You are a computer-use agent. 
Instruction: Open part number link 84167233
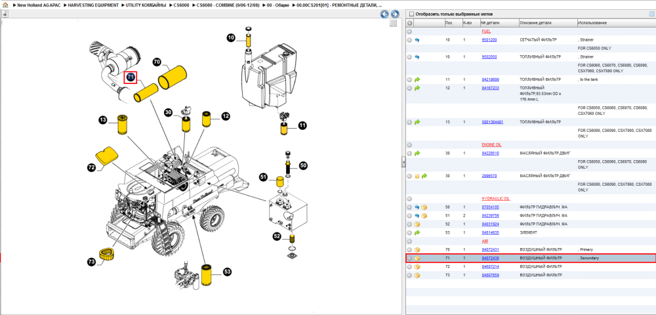pos(490,88)
